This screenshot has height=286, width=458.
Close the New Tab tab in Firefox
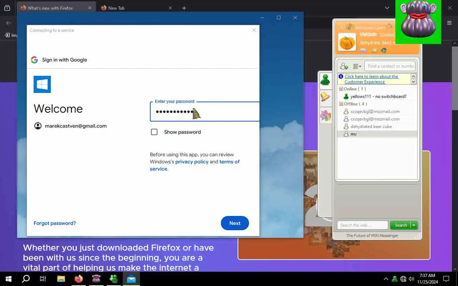click(x=170, y=8)
